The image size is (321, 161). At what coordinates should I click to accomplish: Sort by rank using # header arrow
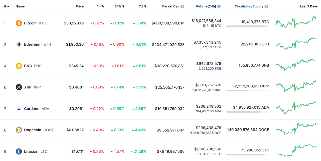7,6
